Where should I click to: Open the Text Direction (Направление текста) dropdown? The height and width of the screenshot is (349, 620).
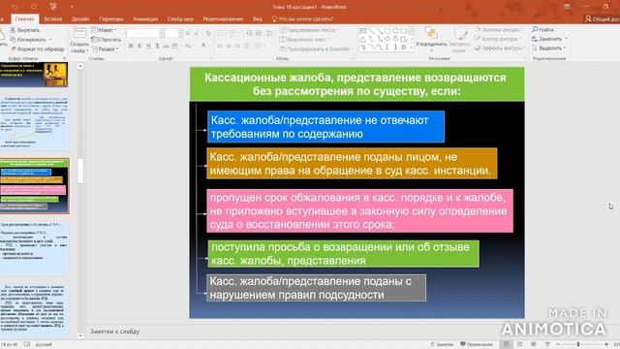(309, 30)
